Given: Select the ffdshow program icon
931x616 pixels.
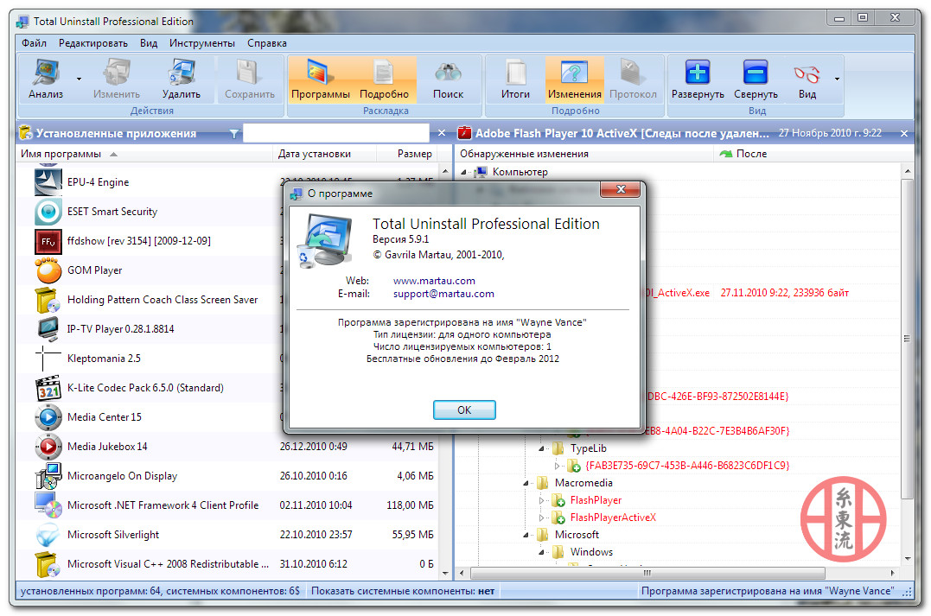Looking at the screenshot, I should click(x=48, y=241).
